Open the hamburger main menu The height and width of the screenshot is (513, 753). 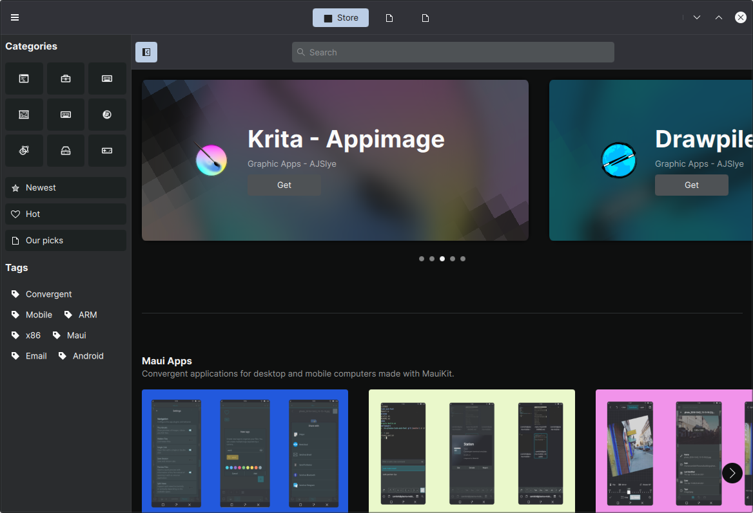tap(15, 17)
